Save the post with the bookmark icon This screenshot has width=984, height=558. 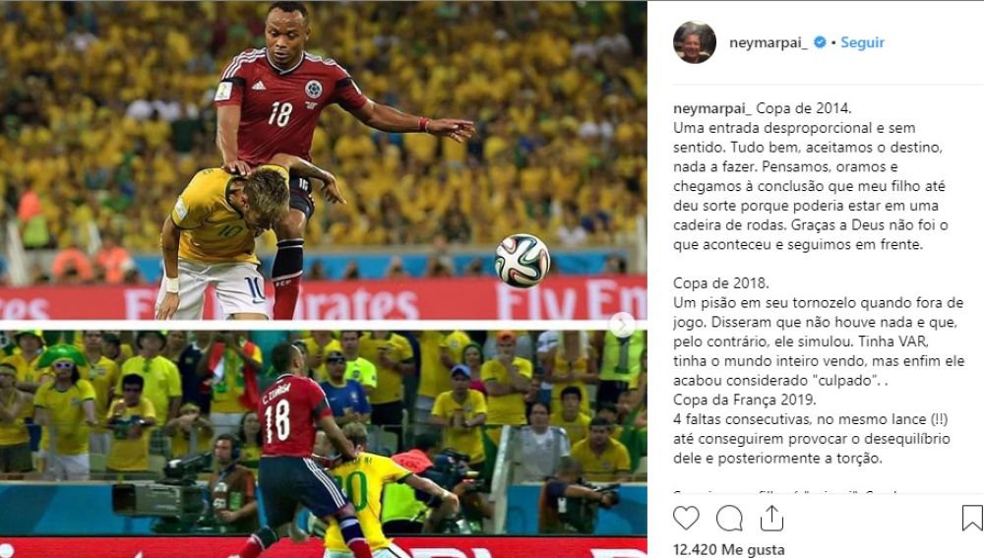(x=971, y=519)
